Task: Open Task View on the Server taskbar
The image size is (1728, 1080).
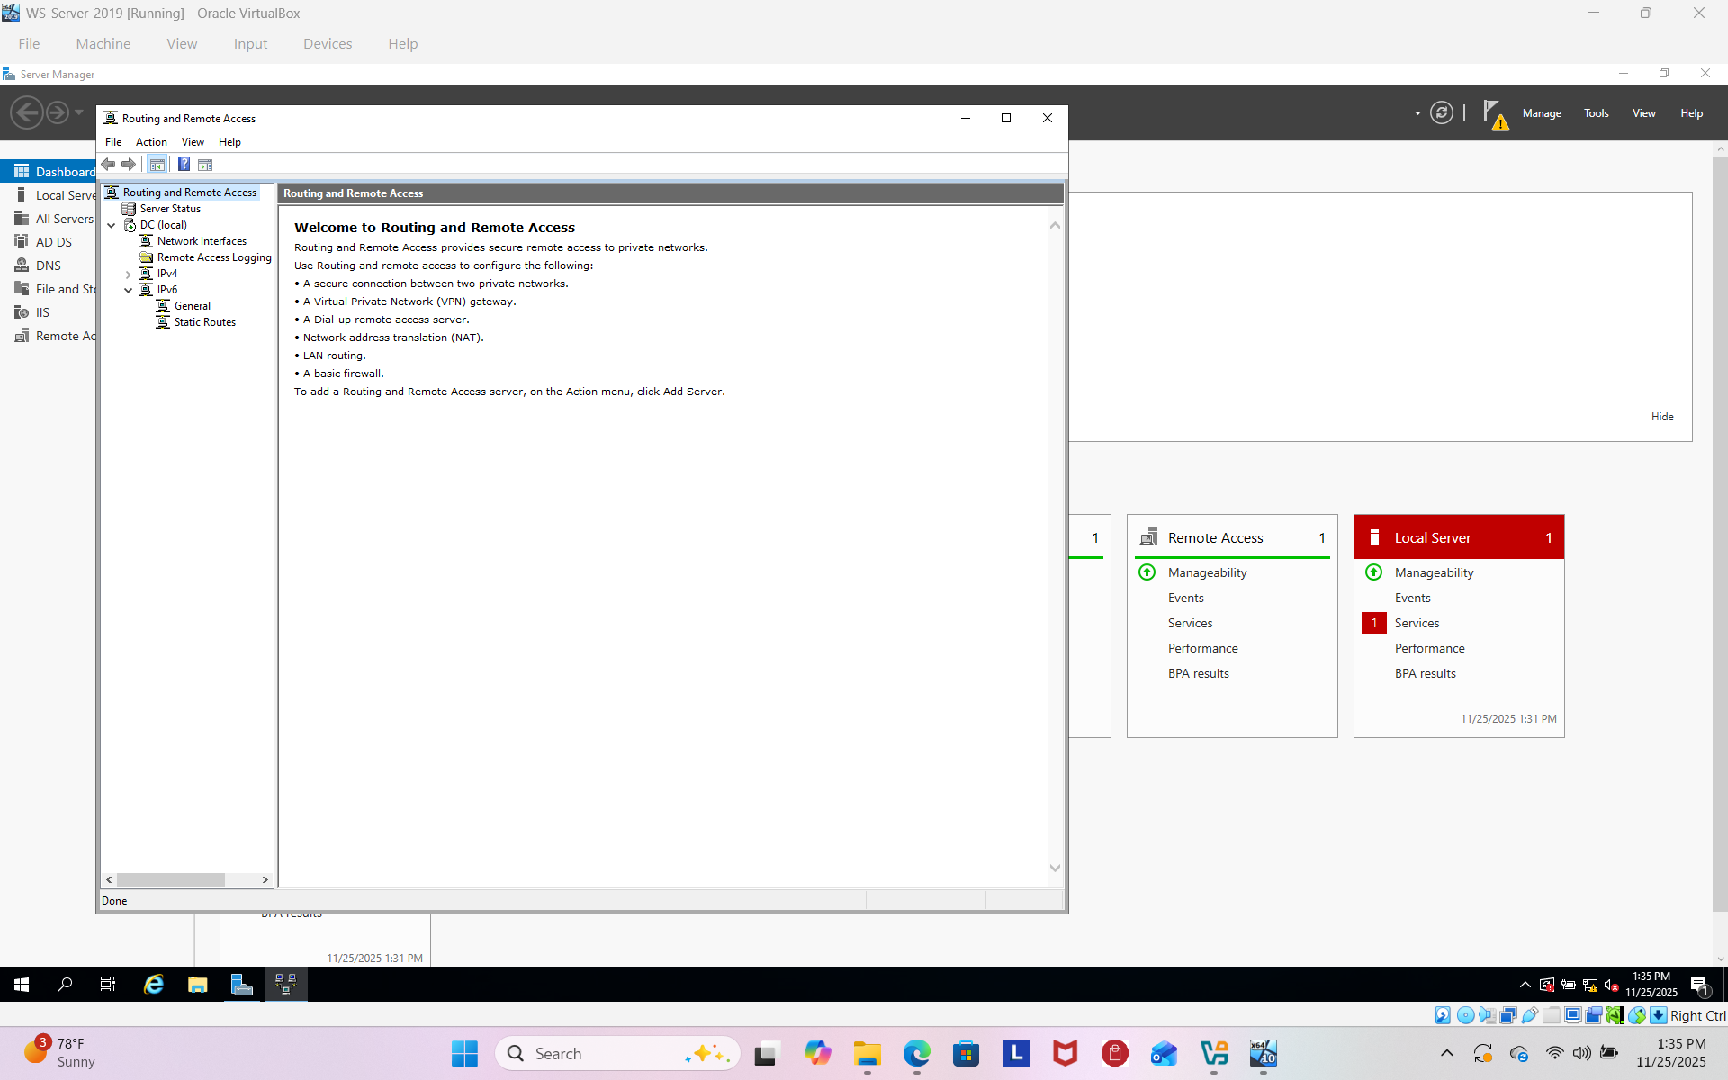Action: point(108,985)
